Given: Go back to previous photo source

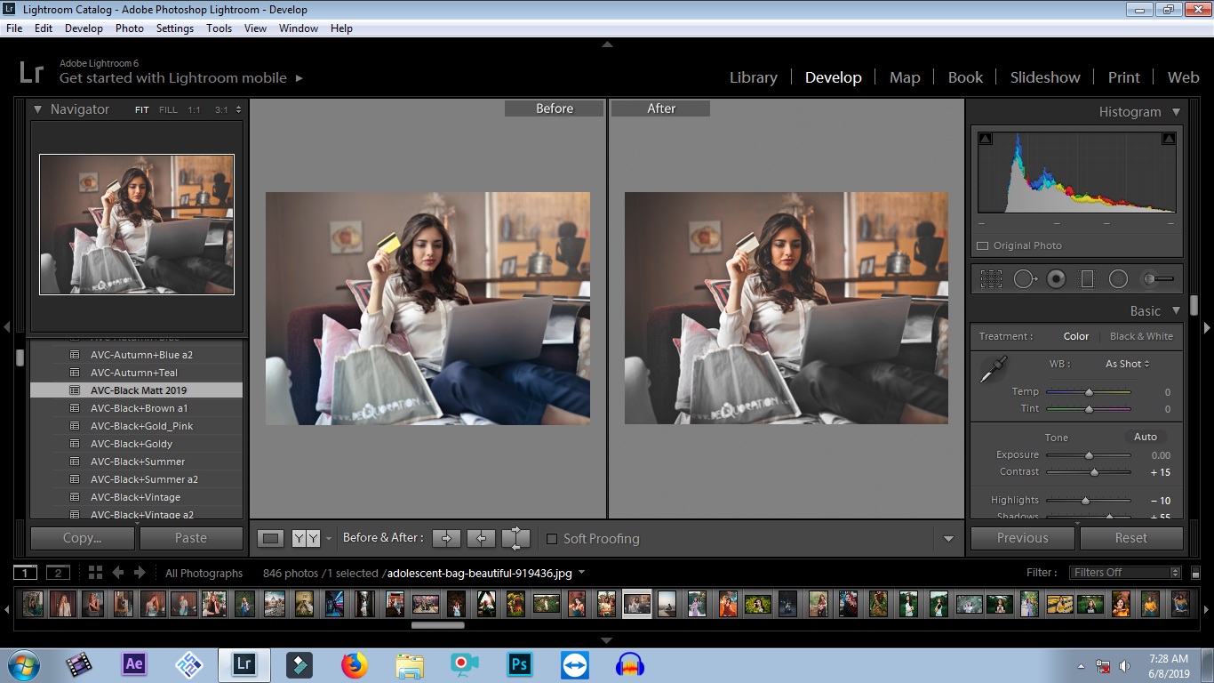Looking at the screenshot, I should [117, 573].
